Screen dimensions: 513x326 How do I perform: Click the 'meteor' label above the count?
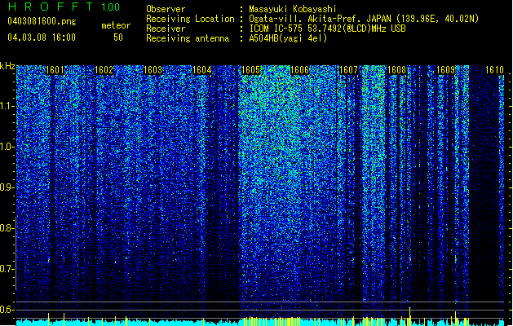(116, 25)
